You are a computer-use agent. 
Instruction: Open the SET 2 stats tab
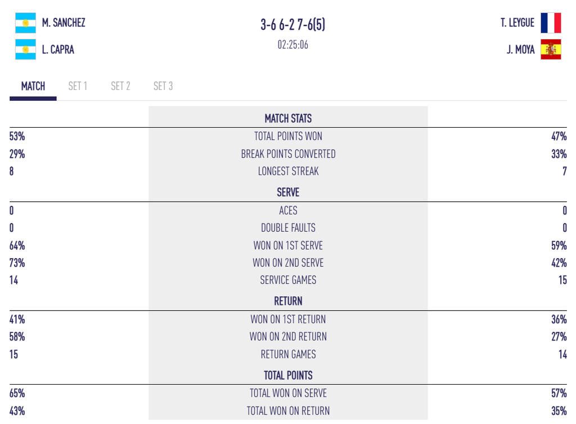[x=120, y=86]
